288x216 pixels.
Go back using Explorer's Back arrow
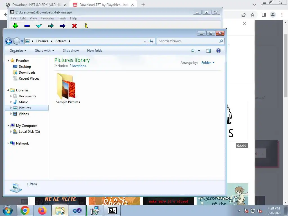[9, 41]
